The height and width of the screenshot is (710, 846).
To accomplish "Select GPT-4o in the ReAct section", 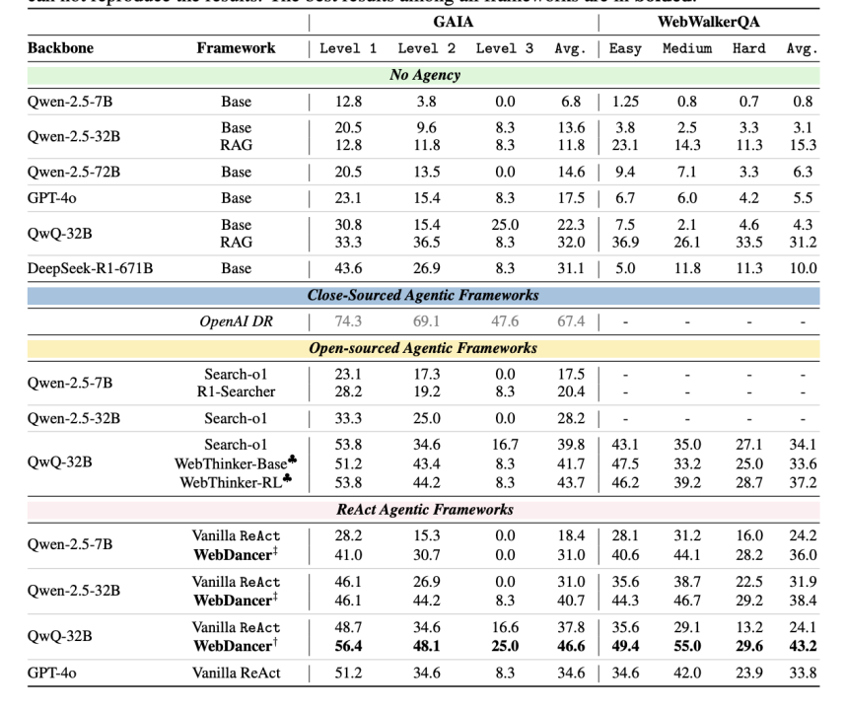I will (52, 673).
